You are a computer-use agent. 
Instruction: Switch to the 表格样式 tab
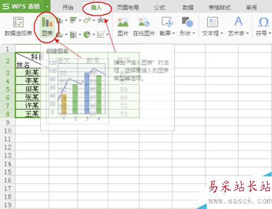(220, 8)
